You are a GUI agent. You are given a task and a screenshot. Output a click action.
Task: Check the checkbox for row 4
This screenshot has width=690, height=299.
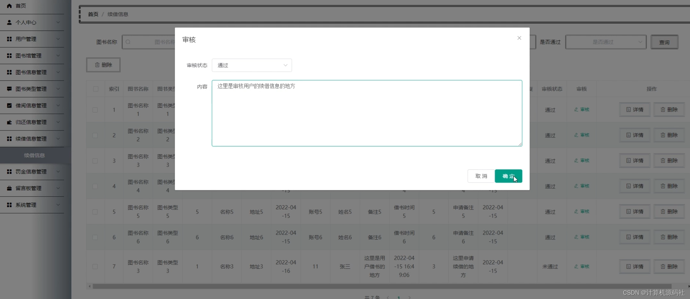coord(95,186)
